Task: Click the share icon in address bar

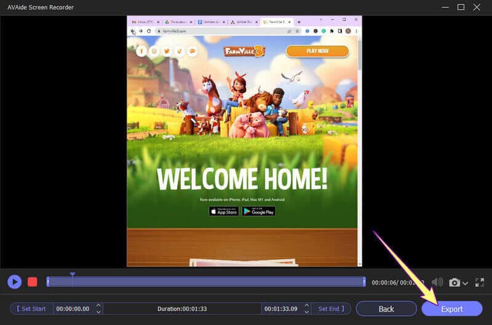Action: tap(289, 31)
